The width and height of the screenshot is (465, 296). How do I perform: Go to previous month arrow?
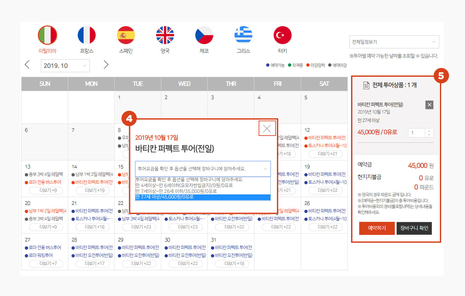(27, 65)
